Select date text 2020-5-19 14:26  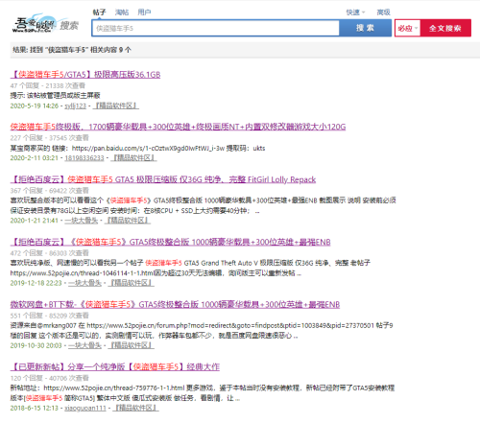(35, 106)
